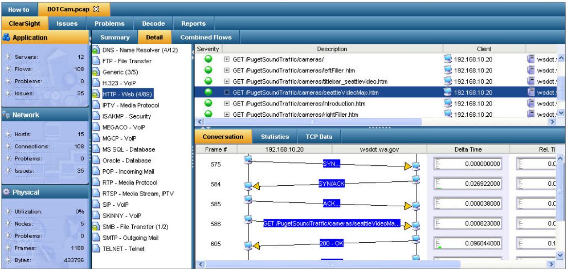The image size is (566, 269).
Task: Click green severity icon for cameras/ row
Action: pyautogui.click(x=208, y=59)
